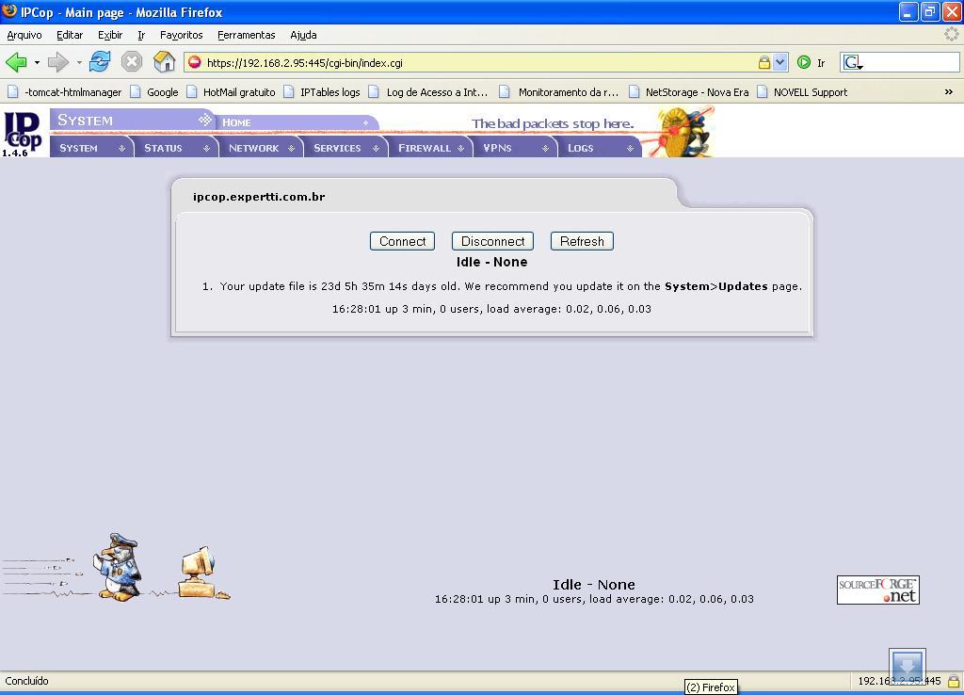This screenshot has height=695, width=964.
Task: Click the Back navigation arrow
Action: [16, 62]
